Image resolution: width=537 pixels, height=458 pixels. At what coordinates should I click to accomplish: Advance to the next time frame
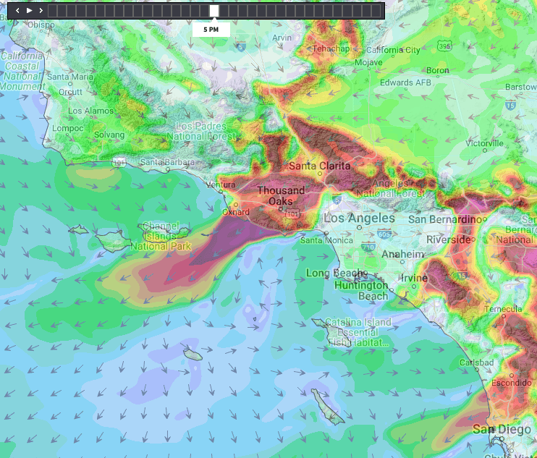(x=41, y=11)
